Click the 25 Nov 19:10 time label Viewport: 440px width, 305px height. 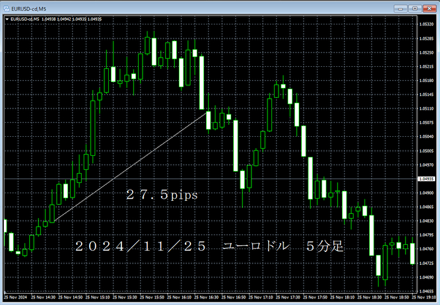tap(427, 297)
